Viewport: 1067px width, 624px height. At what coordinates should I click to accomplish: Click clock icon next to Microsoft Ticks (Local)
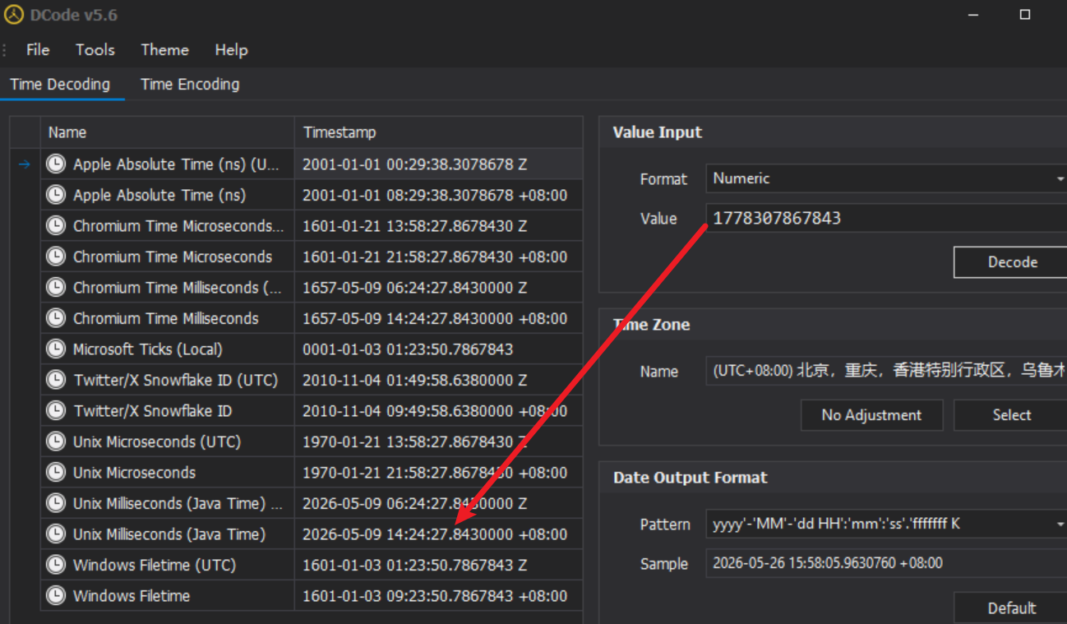[56, 349]
